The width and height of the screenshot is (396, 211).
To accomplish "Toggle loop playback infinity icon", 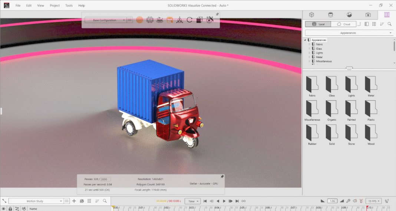I will (x=244, y=201).
